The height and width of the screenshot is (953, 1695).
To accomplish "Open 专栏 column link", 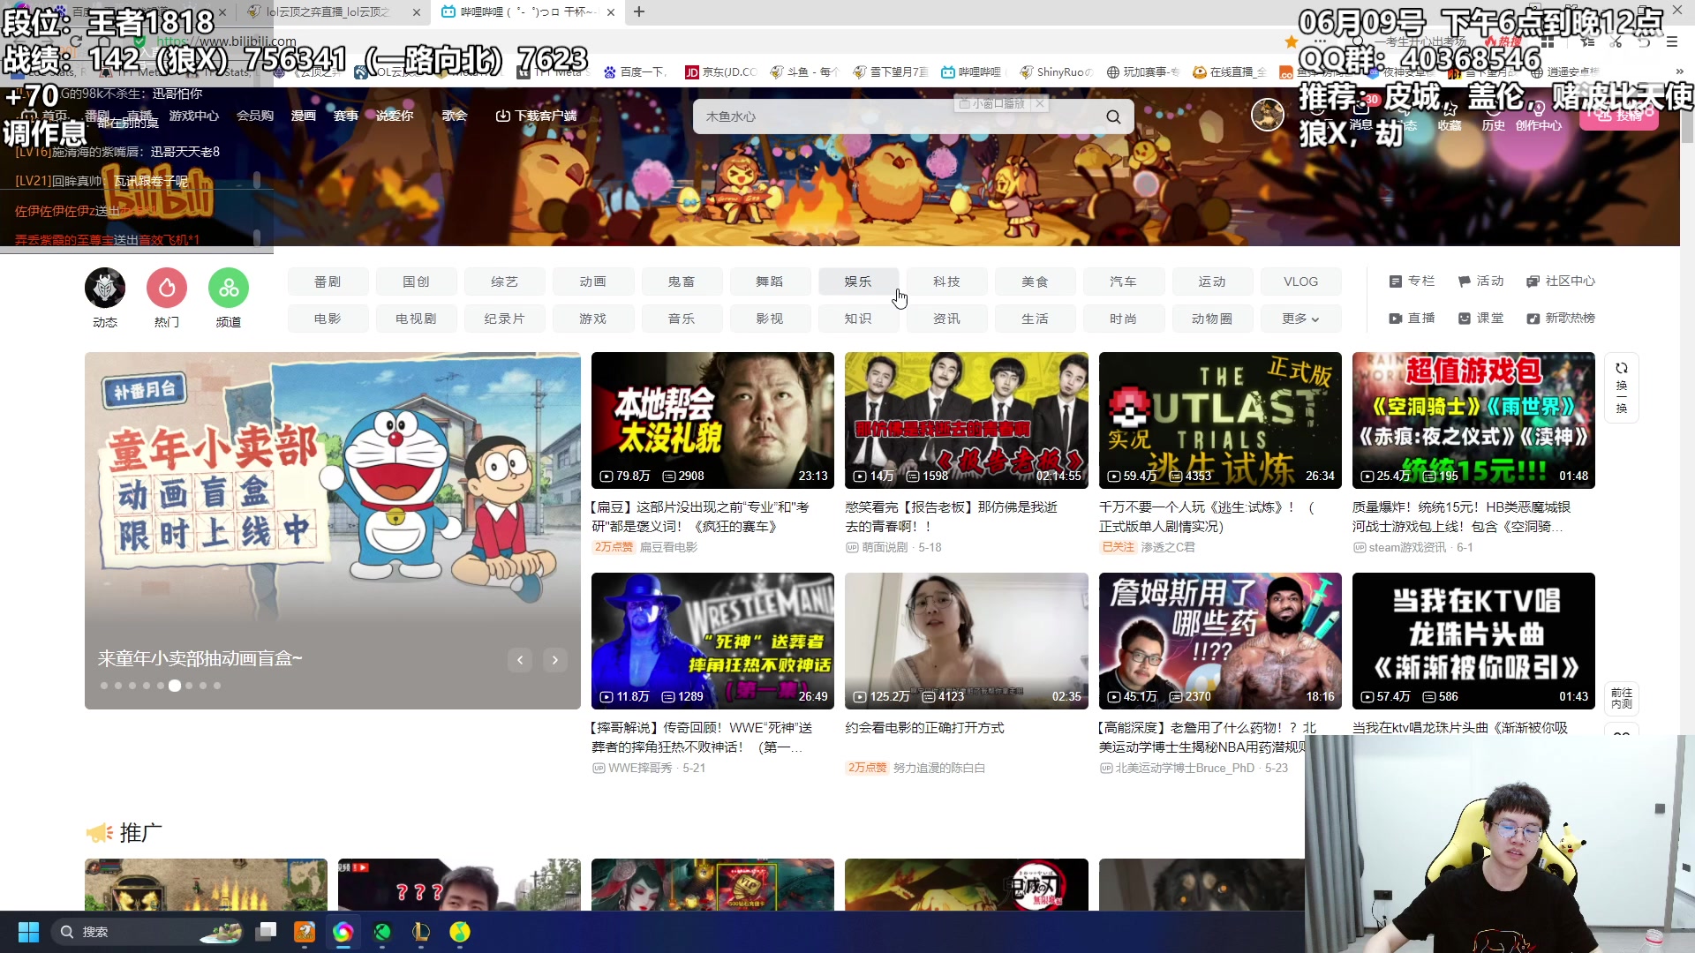I will pyautogui.click(x=1412, y=281).
